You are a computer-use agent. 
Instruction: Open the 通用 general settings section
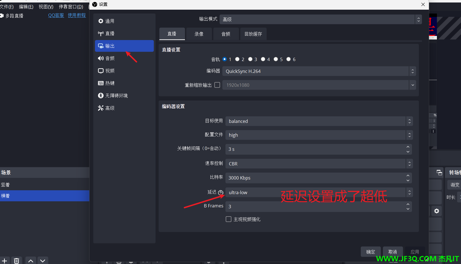coord(110,21)
